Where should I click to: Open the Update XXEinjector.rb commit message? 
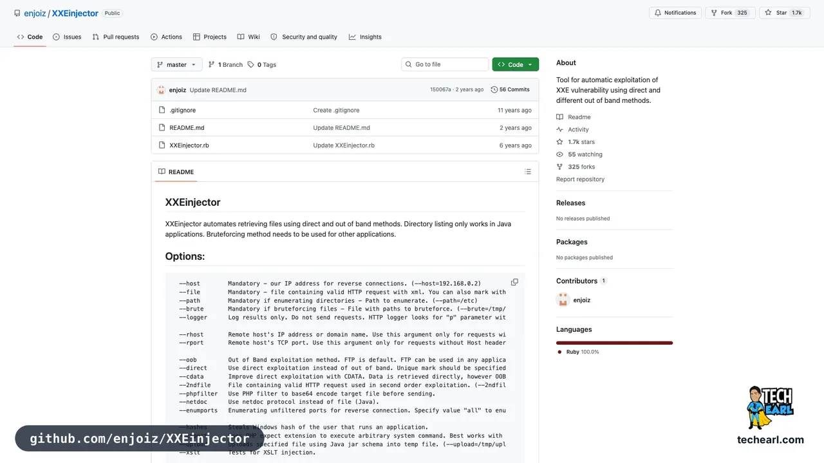(344, 145)
